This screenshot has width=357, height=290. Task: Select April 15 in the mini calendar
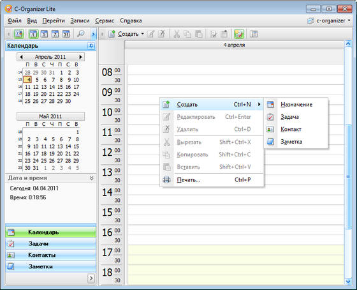[60, 87]
